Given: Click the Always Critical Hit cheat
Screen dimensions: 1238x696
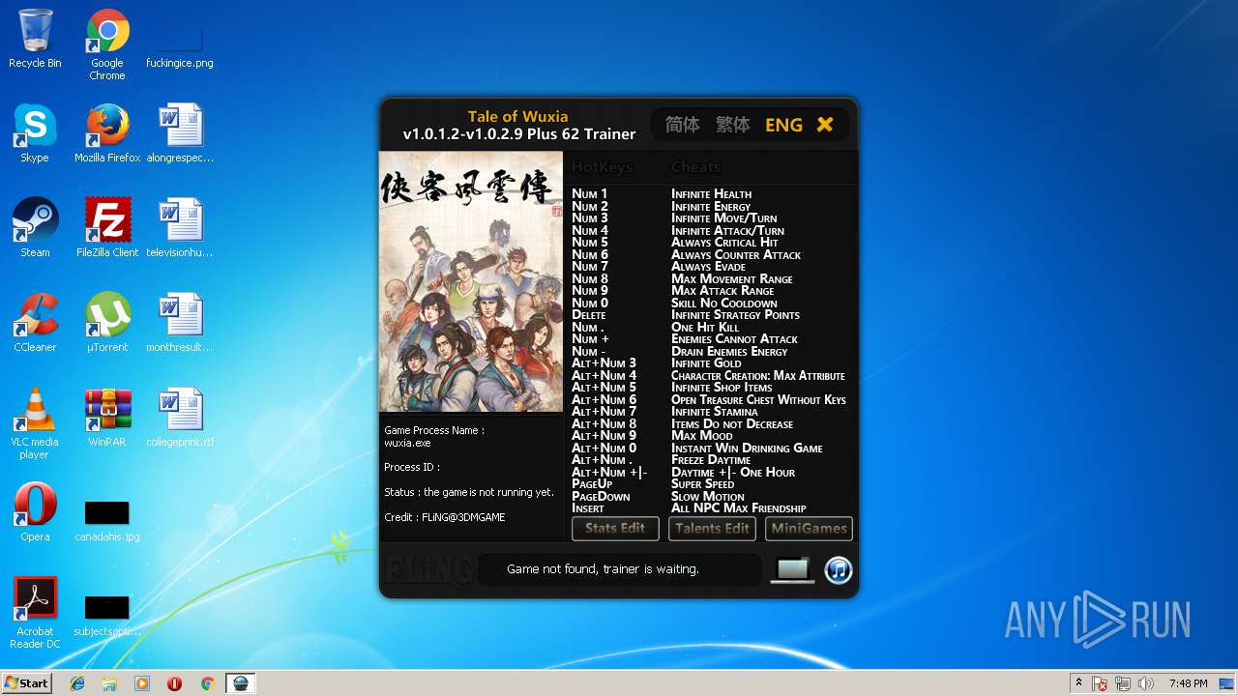Looking at the screenshot, I should pos(724,243).
